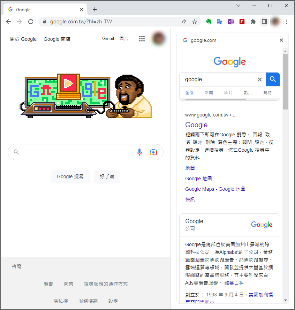Close the google.com side panel

pyautogui.click(x=281, y=40)
